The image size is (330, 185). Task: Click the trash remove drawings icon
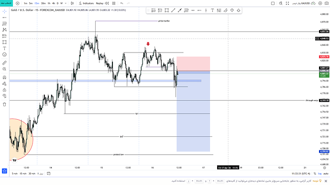tap(4, 104)
